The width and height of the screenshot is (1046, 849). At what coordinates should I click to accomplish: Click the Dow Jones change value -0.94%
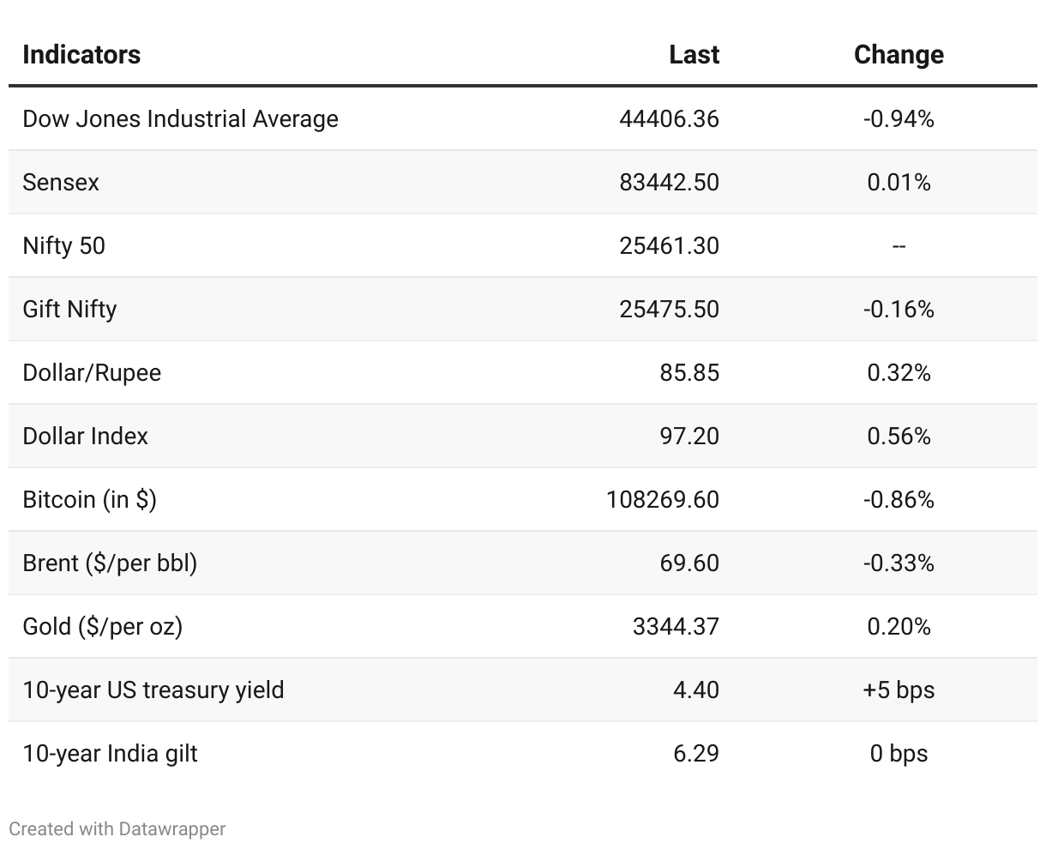point(899,119)
